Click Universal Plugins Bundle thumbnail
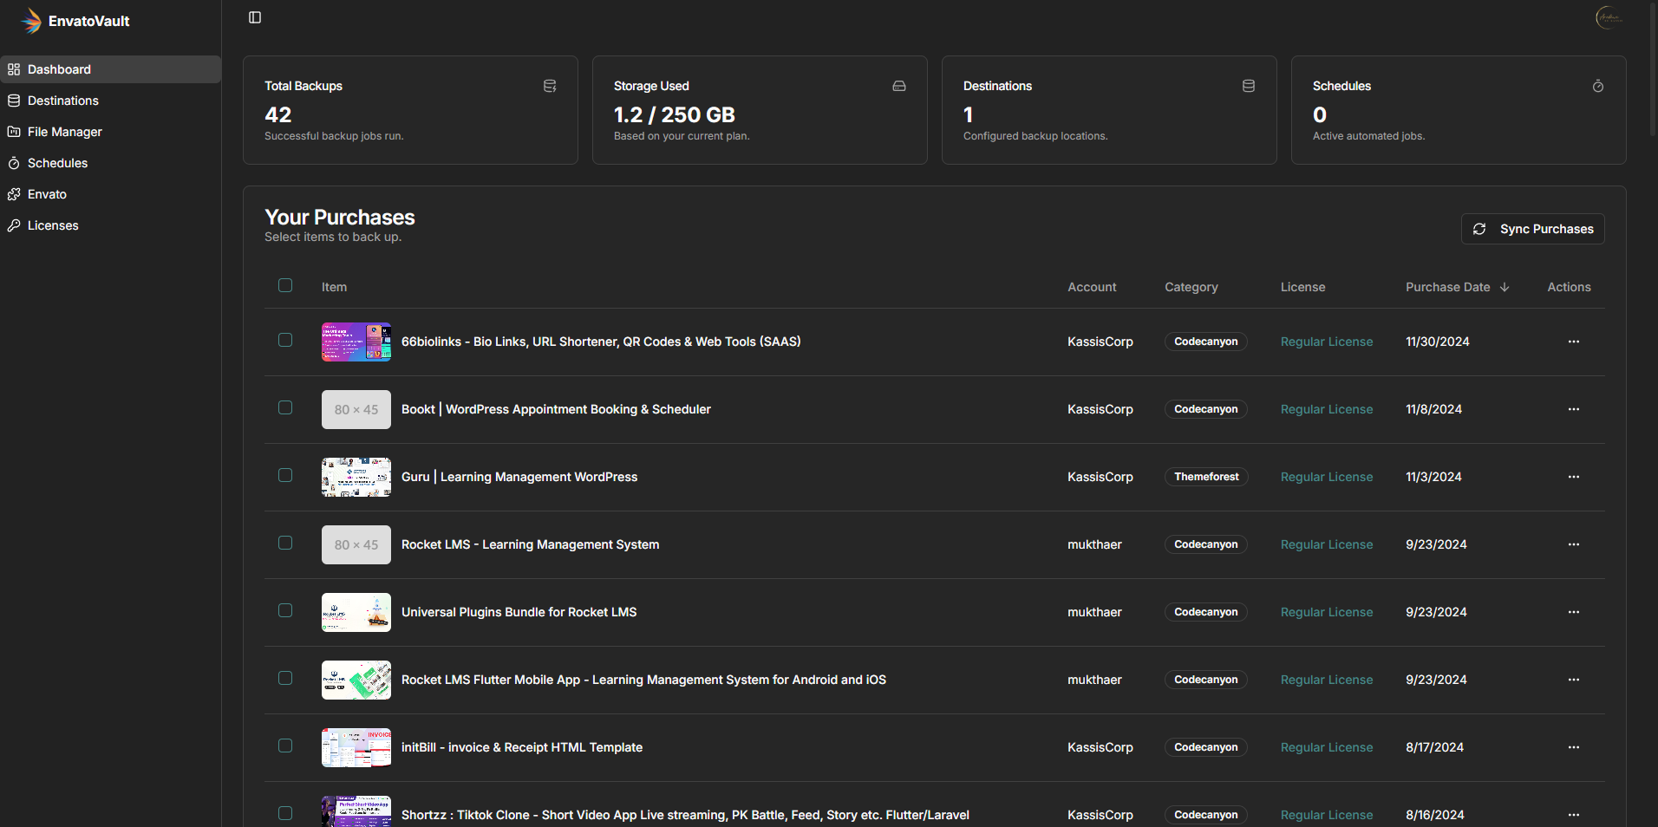This screenshot has height=827, width=1658. 356,612
